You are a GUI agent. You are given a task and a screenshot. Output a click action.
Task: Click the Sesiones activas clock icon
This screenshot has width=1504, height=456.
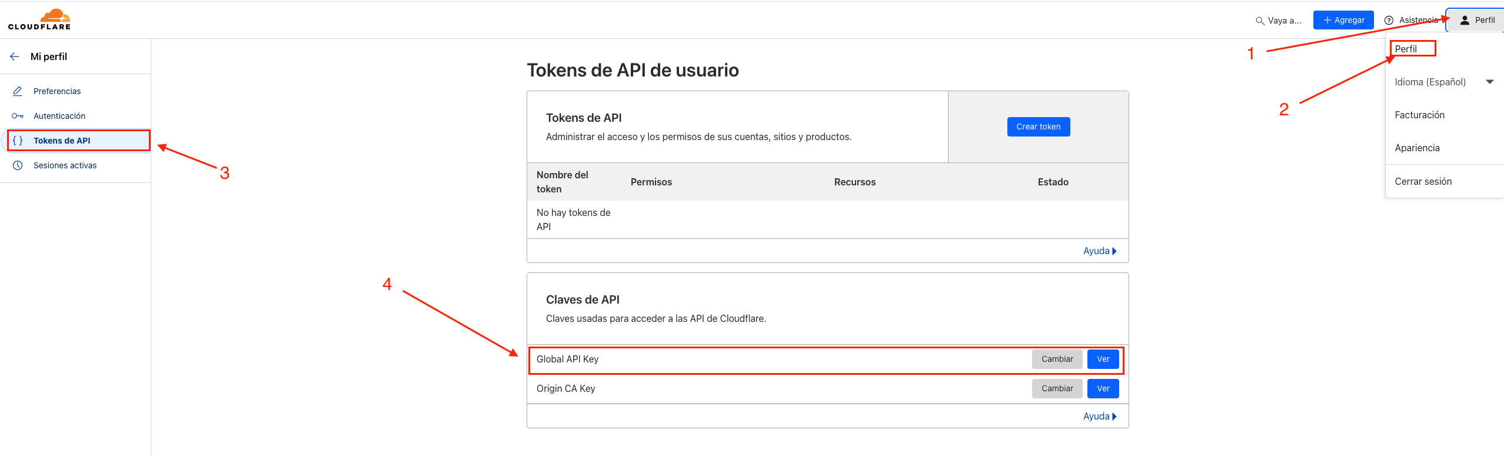pyautogui.click(x=18, y=165)
